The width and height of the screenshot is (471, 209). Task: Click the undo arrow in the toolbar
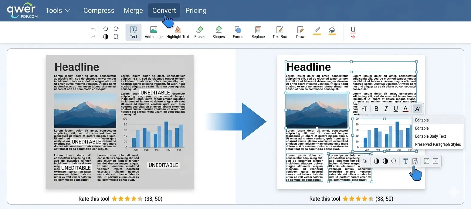tap(93, 29)
